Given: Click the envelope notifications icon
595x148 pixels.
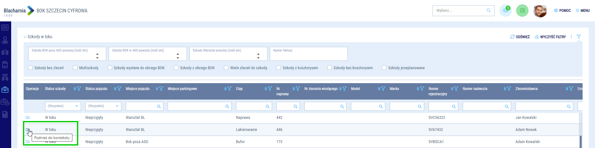Looking at the screenshot, I should coord(505,11).
